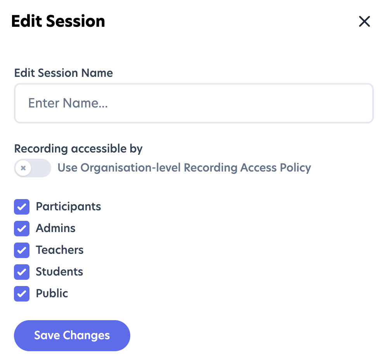Turn off the Public access checkbox

tap(22, 294)
